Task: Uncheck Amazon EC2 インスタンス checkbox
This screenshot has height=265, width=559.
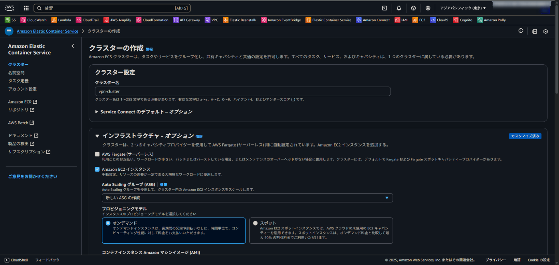Action: pyautogui.click(x=97, y=169)
